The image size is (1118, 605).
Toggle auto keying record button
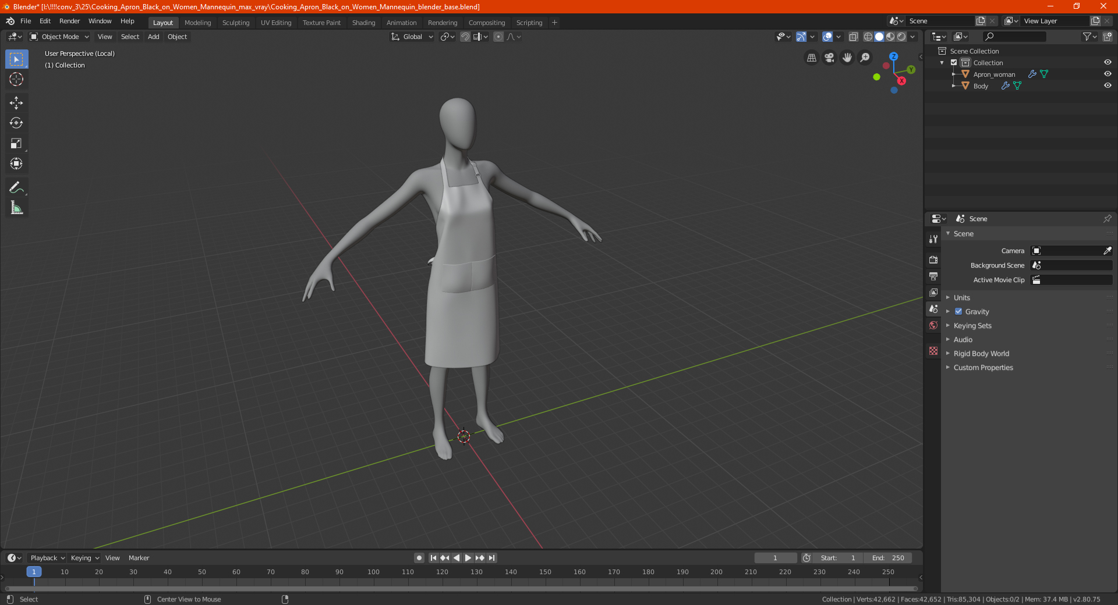(x=419, y=558)
